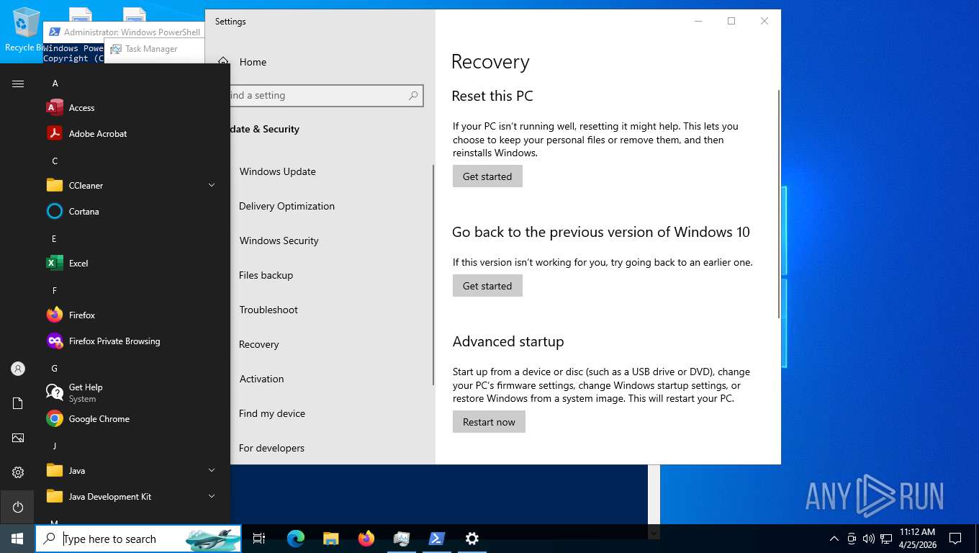Open Settings gear in Start menu rail
The image size is (979, 553).
pos(18,472)
